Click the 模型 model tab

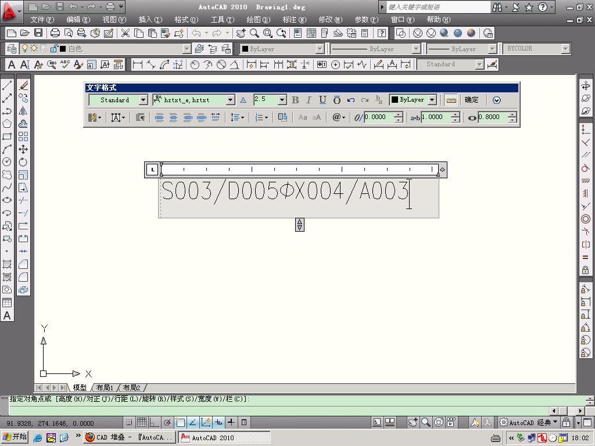80,387
